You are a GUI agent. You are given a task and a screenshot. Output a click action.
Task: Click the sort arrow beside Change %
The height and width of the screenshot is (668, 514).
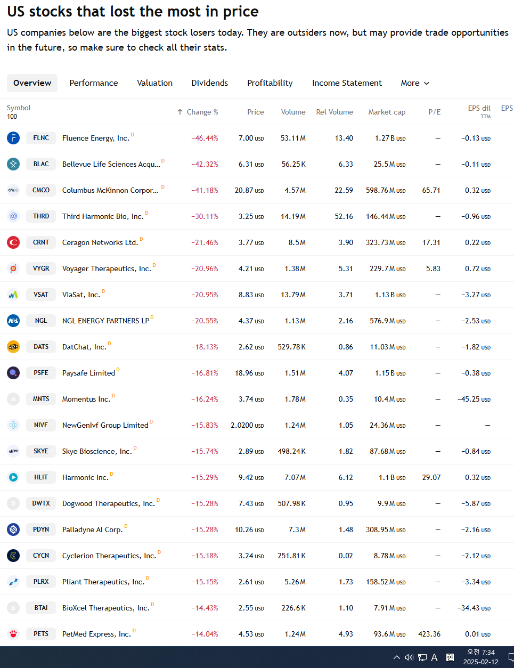tap(180, 112)
